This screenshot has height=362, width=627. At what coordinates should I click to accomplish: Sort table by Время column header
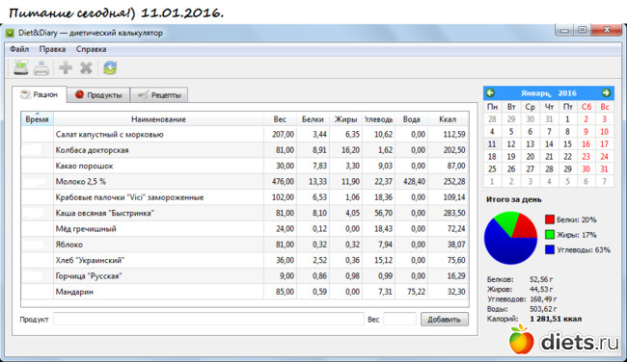(x=37, y=119)
